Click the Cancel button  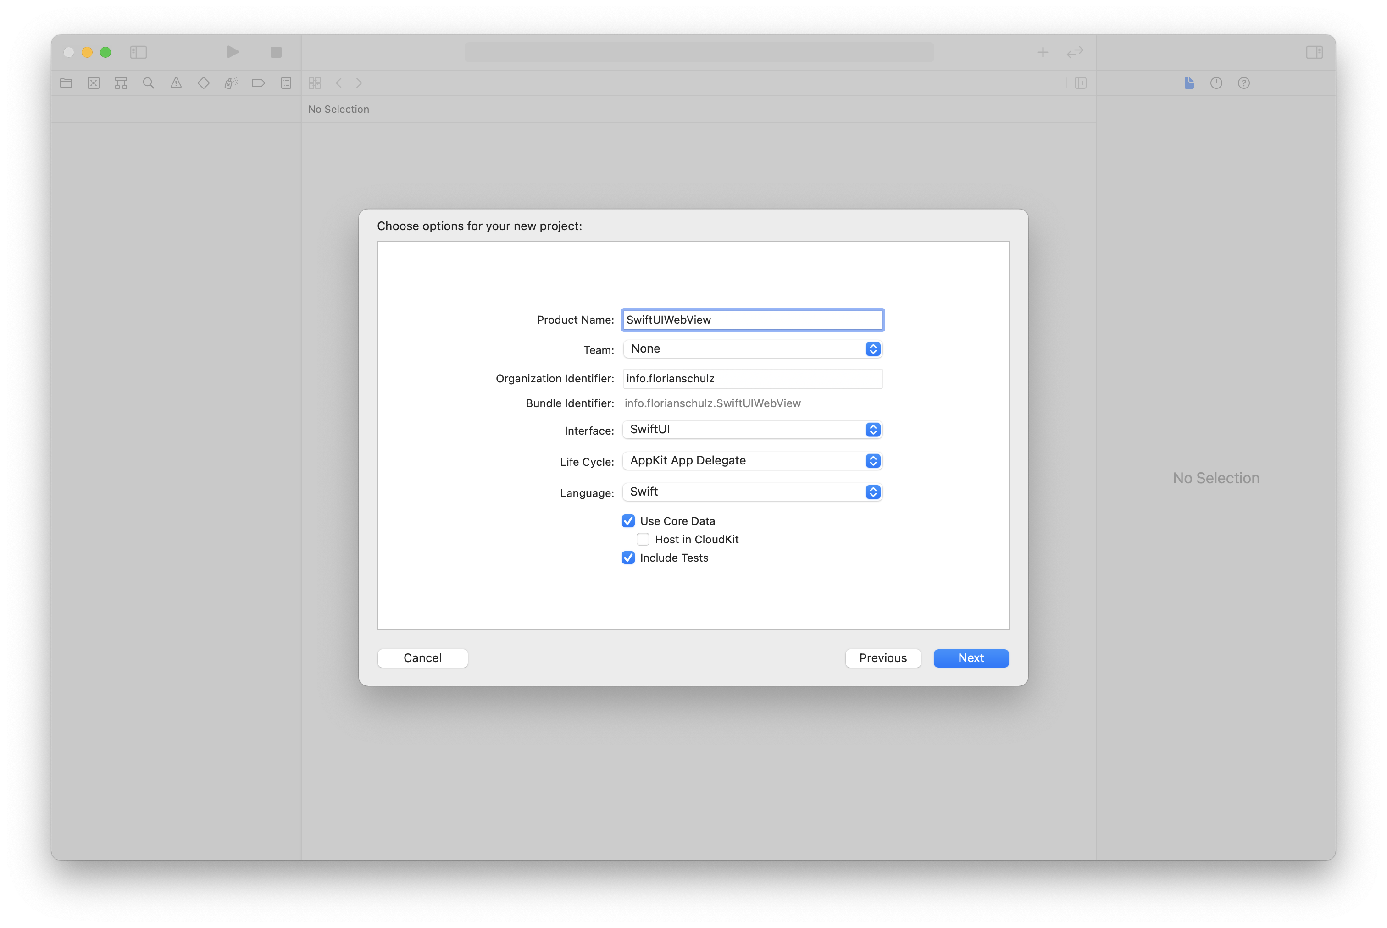point(423,658)
